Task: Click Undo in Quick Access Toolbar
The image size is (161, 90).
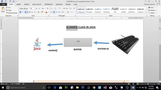Action: (x=6, y=1)
